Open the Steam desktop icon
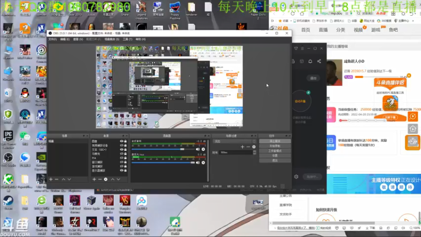 click(x=8, y=203)
